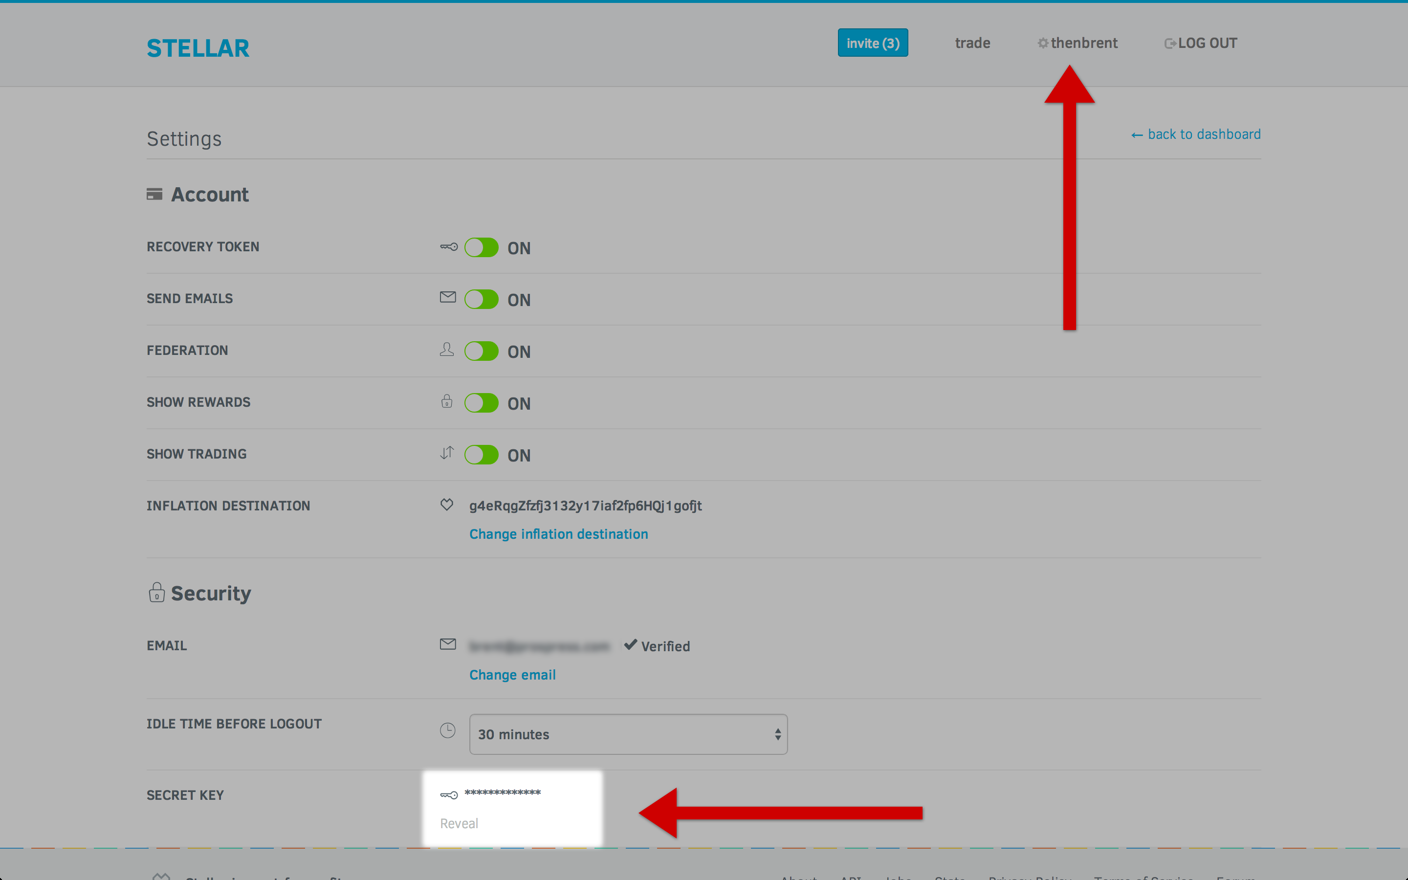Click the SECRET KEY label

185,795
